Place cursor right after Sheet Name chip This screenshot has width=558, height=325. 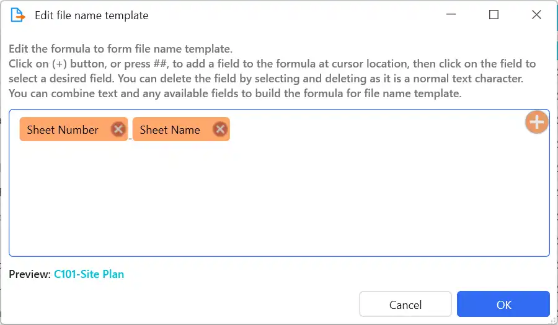[231, 129]
